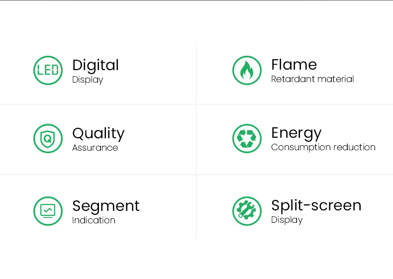The height and width of the screenshot is (279, 393).
Task: Select the quality shield Q icon
Action: (x=48, y=138)
